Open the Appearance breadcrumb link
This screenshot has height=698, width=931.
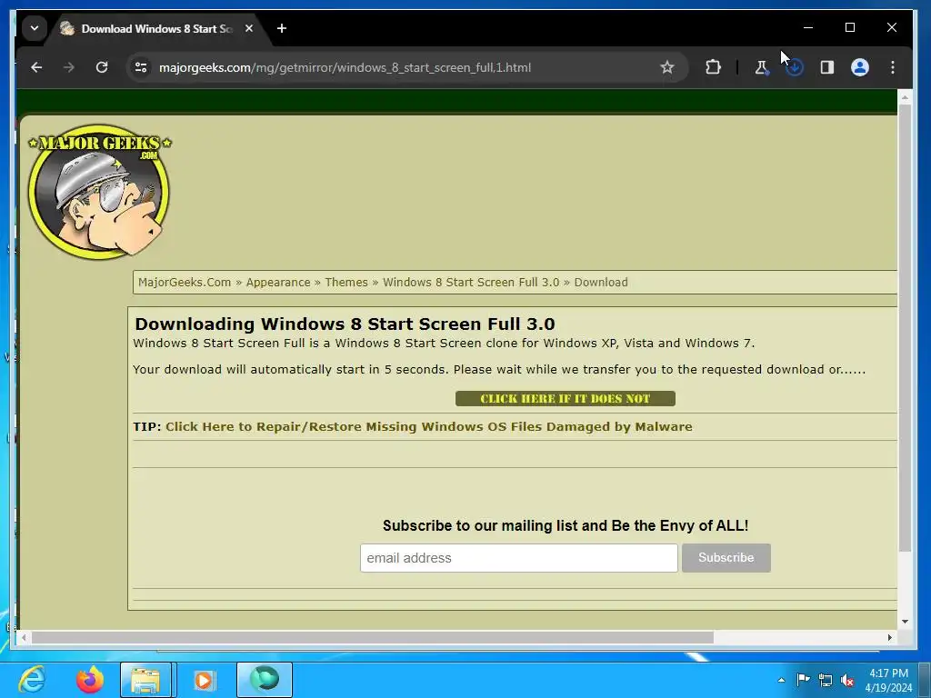(278, 283)
